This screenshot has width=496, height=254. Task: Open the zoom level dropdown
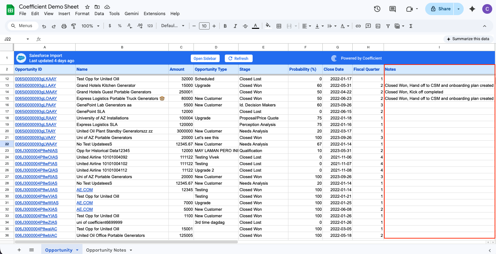pyautogui.click(x=91, y=26)
